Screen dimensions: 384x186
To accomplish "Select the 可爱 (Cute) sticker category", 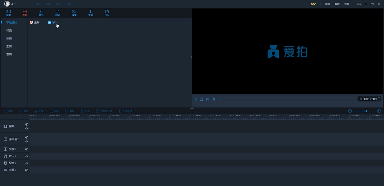I will pos(9,31).
